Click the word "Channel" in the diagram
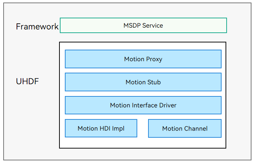 point(196,129)
